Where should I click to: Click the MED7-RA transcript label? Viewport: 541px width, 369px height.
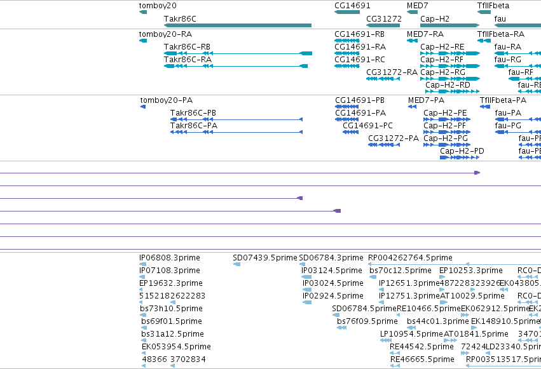pyautogui.click(x=425, y=34)
